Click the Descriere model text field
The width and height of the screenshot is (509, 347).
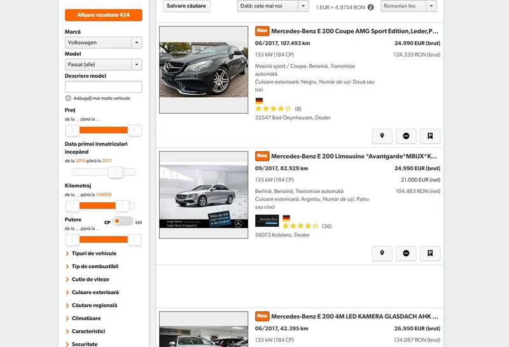pyautogui.click(x=103, y=86)
